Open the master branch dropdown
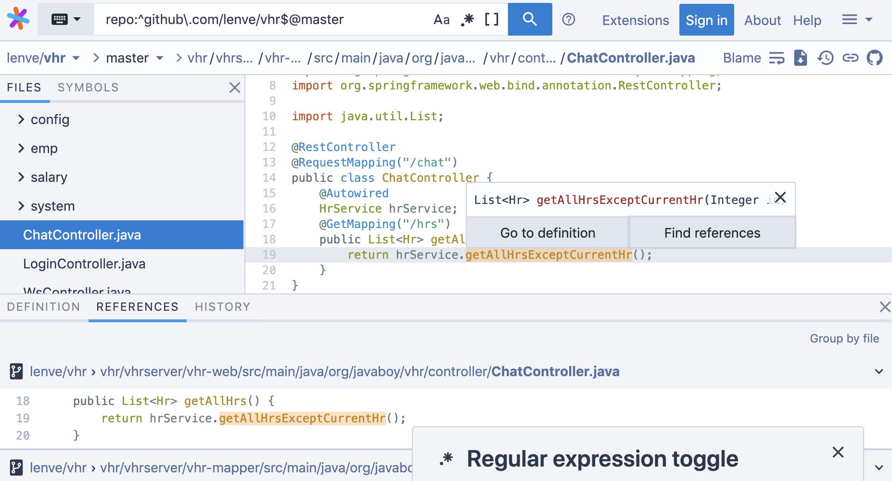Image resolution: width=892 pixels, height=481 pixels. pos(134,58)
